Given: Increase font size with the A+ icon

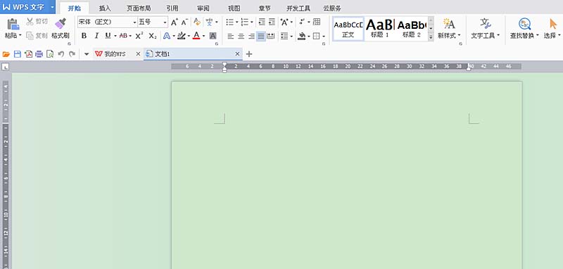Looking at the screenshot, I should (174, 22).
